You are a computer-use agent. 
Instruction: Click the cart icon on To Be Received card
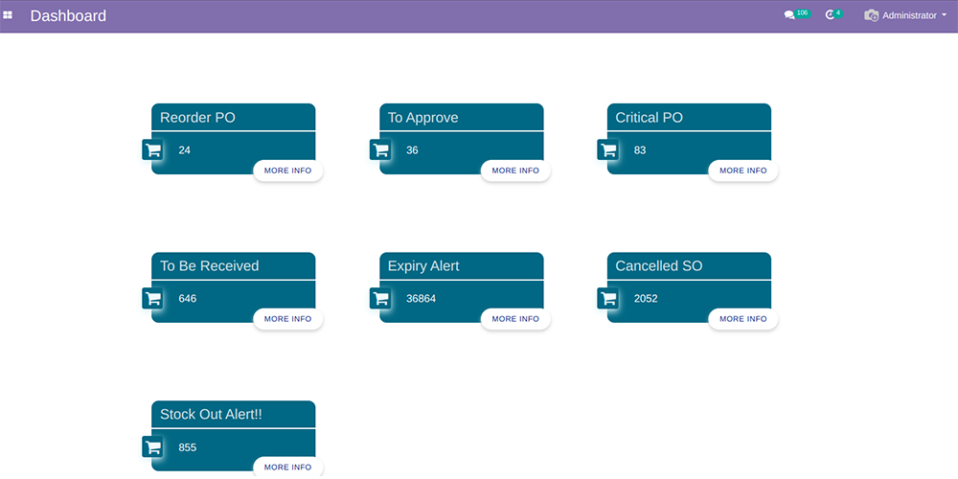[153, 299]
